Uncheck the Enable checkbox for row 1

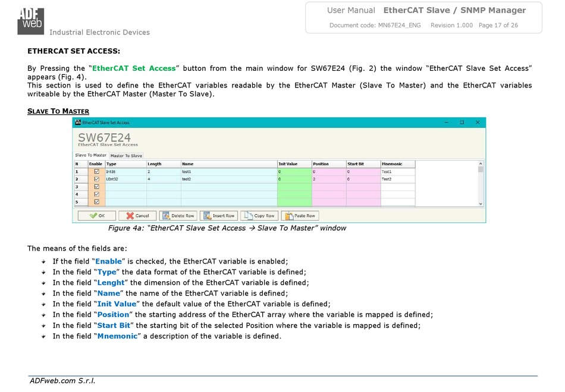(x=97, y=171)
